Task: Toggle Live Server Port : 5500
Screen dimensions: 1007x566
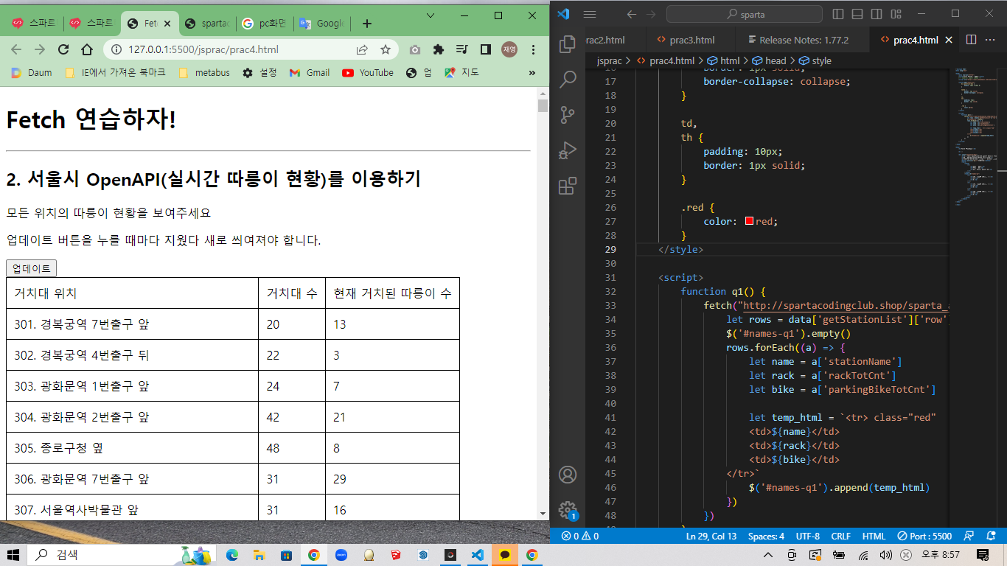Action: click(x=924, y=536)
